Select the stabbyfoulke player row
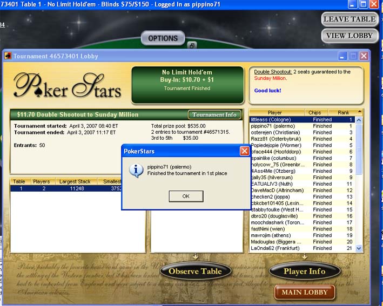Viewport: 383px width, 306px height. click(302, 209)
